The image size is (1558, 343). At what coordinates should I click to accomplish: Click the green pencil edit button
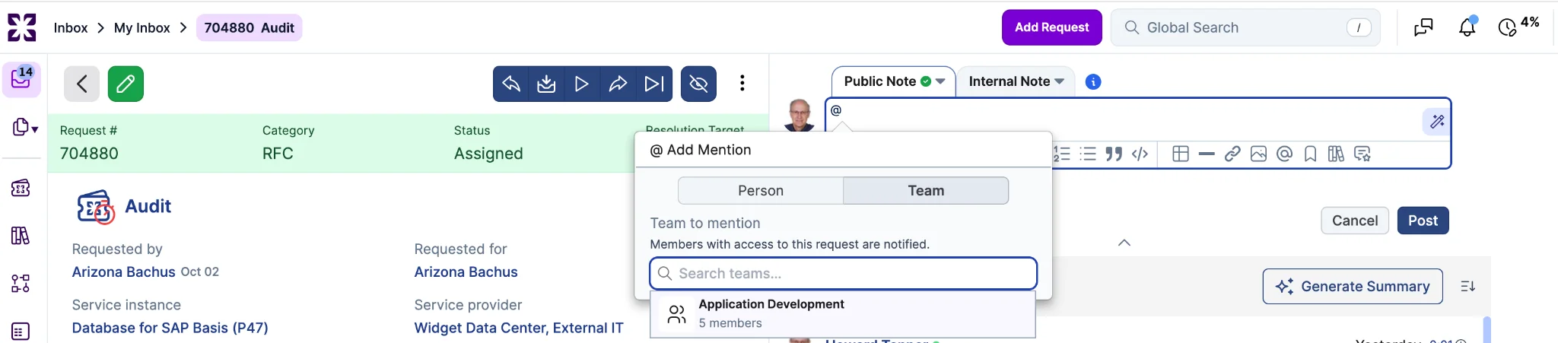point(126,84)
